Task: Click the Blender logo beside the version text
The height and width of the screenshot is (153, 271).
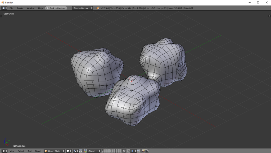Action: click(x=98, y=8)
